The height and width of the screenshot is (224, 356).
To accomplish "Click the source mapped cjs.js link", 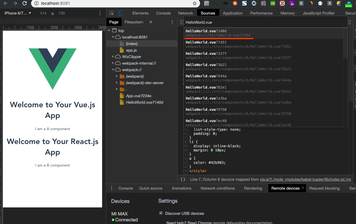I will click(x=306, y=180).
